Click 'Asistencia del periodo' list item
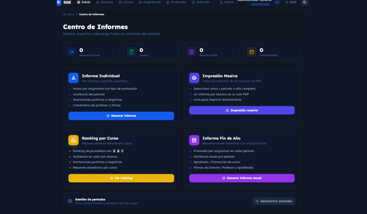367x214 pixels. click(89, 94)
